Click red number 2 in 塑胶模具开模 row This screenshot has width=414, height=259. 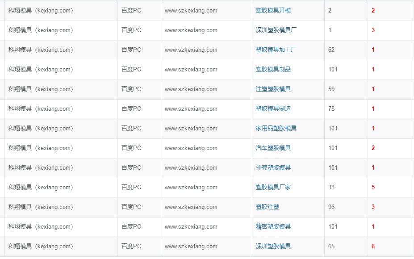tap(373, 11)
